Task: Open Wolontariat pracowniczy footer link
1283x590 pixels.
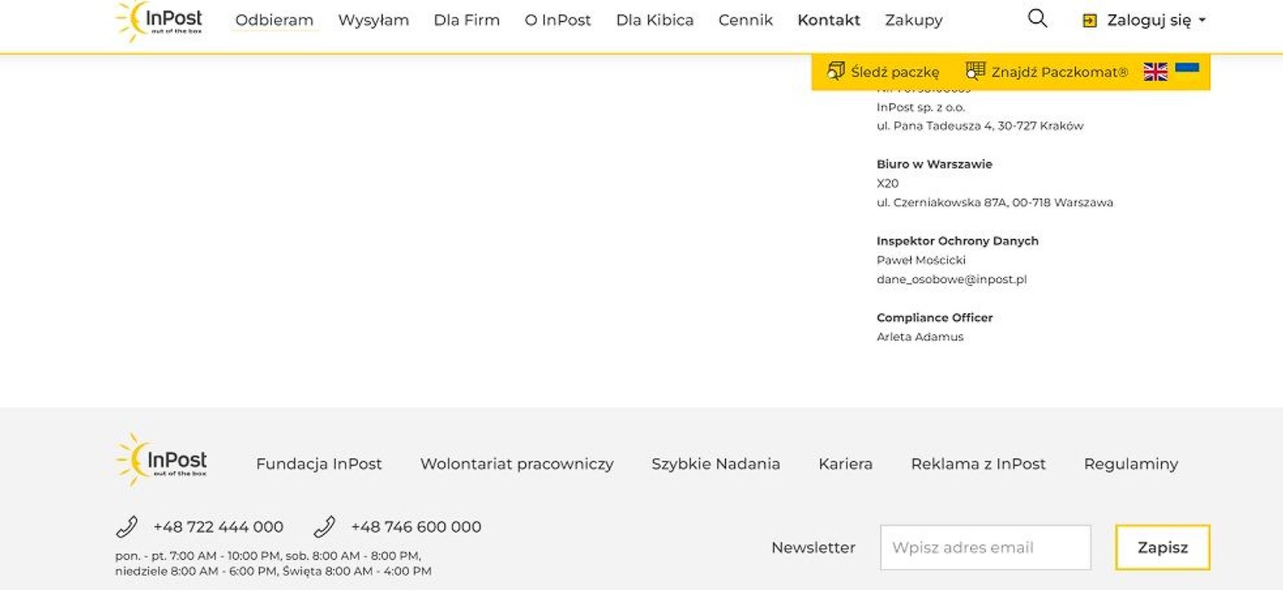Action: point(517,464)
